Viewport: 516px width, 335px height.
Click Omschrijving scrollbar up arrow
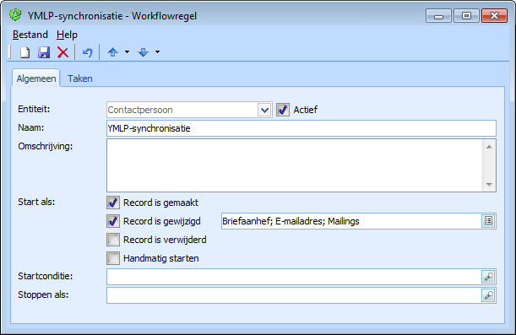click(x=489, y=147)
